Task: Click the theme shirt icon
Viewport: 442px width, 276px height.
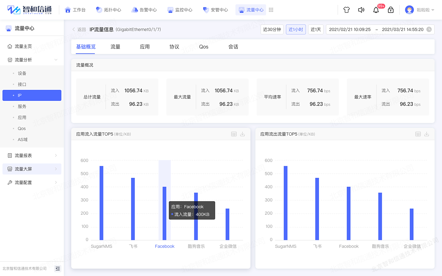Action: click(347, 10)
